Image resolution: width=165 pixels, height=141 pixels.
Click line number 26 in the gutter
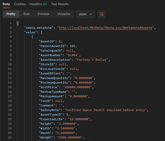click(10, 137)
